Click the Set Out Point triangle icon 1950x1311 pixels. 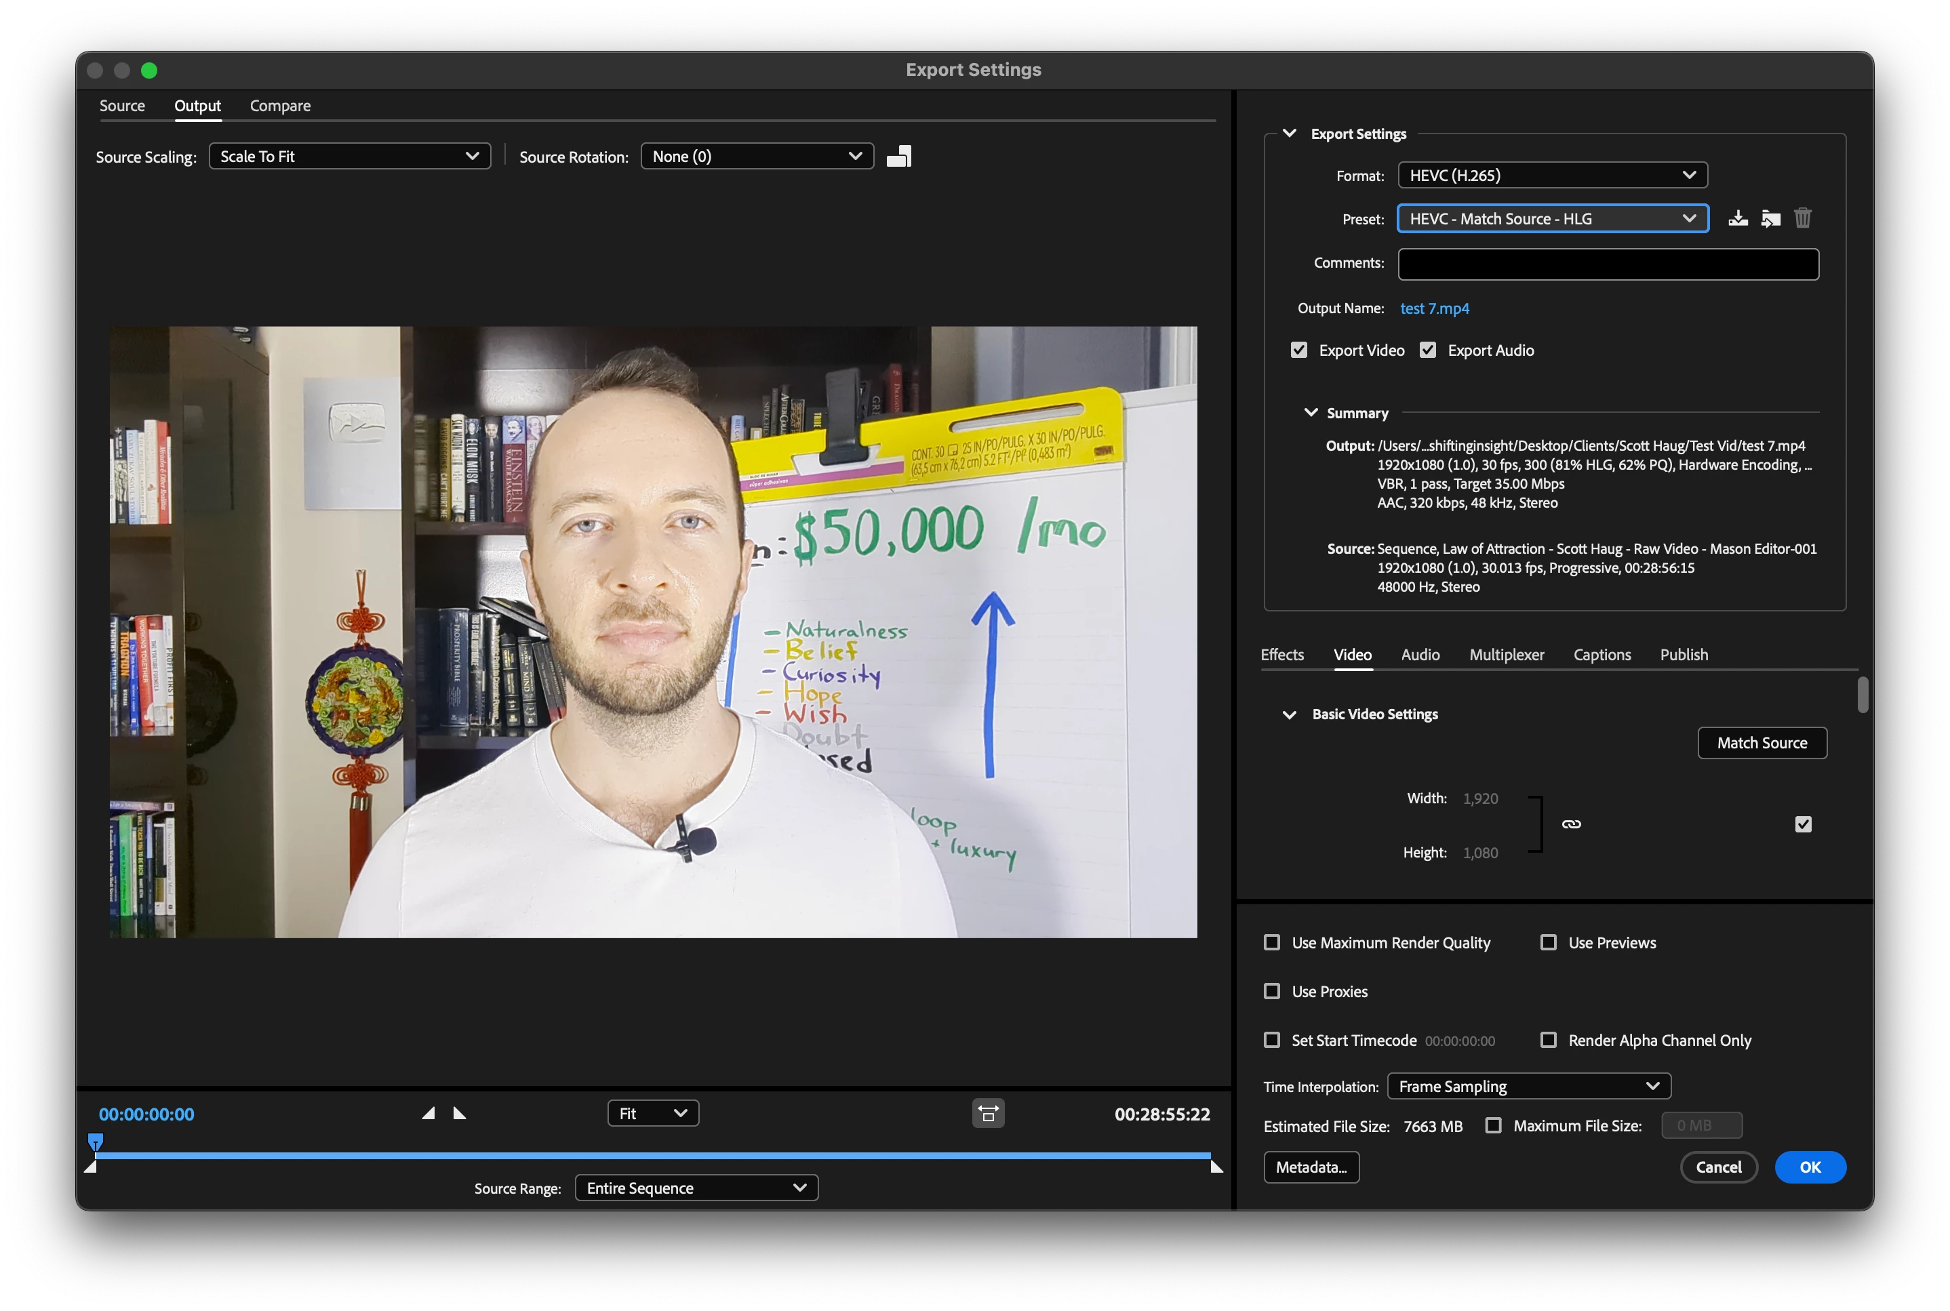(459, 1113)
